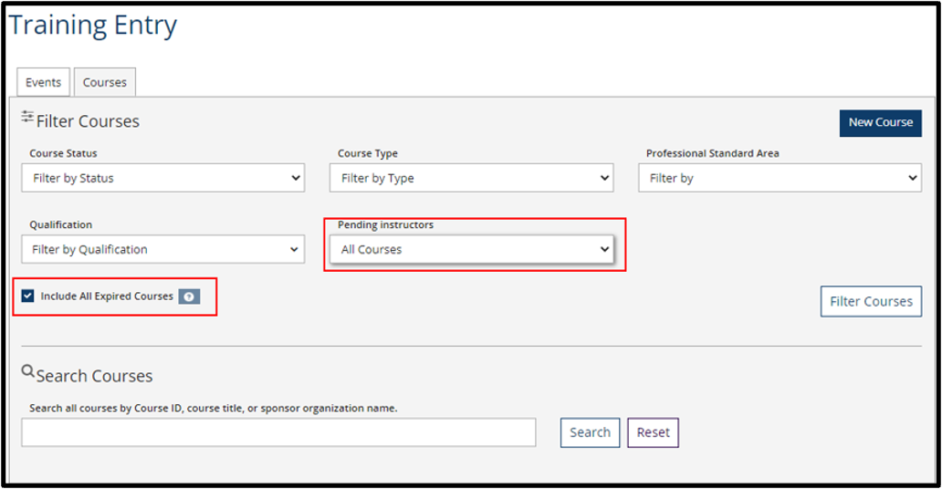Click the chevron arrow on All Courses
Viewport: 942px width, 489px height.
[604, 249]
